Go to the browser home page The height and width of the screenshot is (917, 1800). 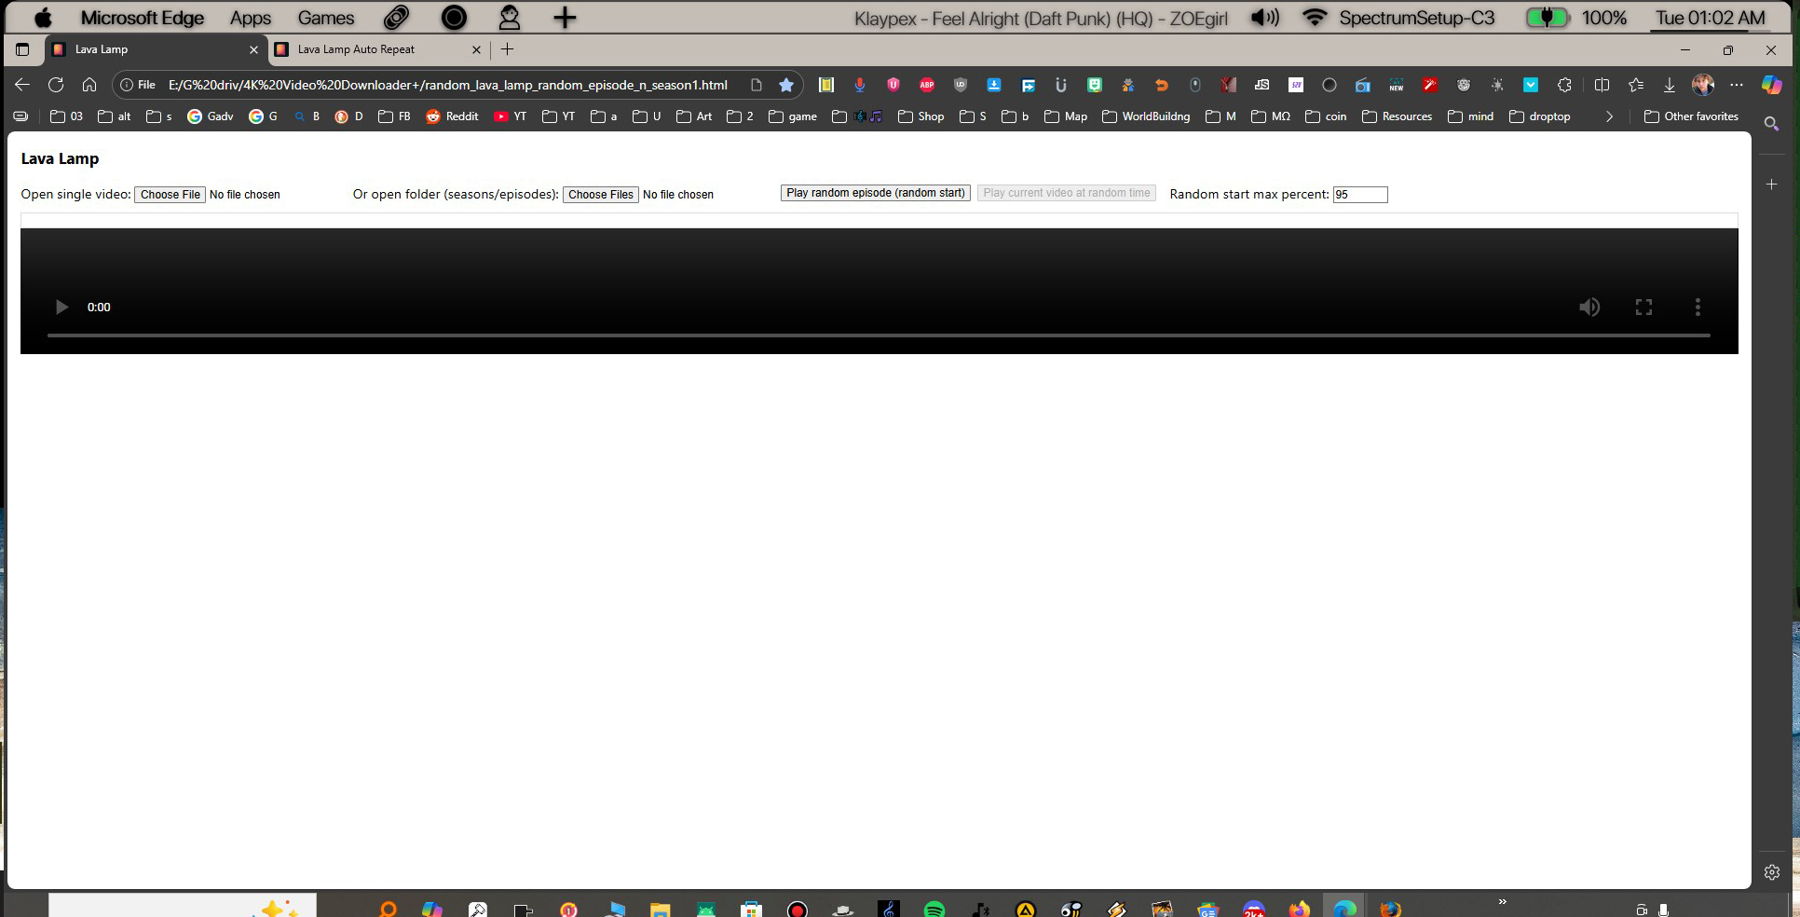click(89, 85)
